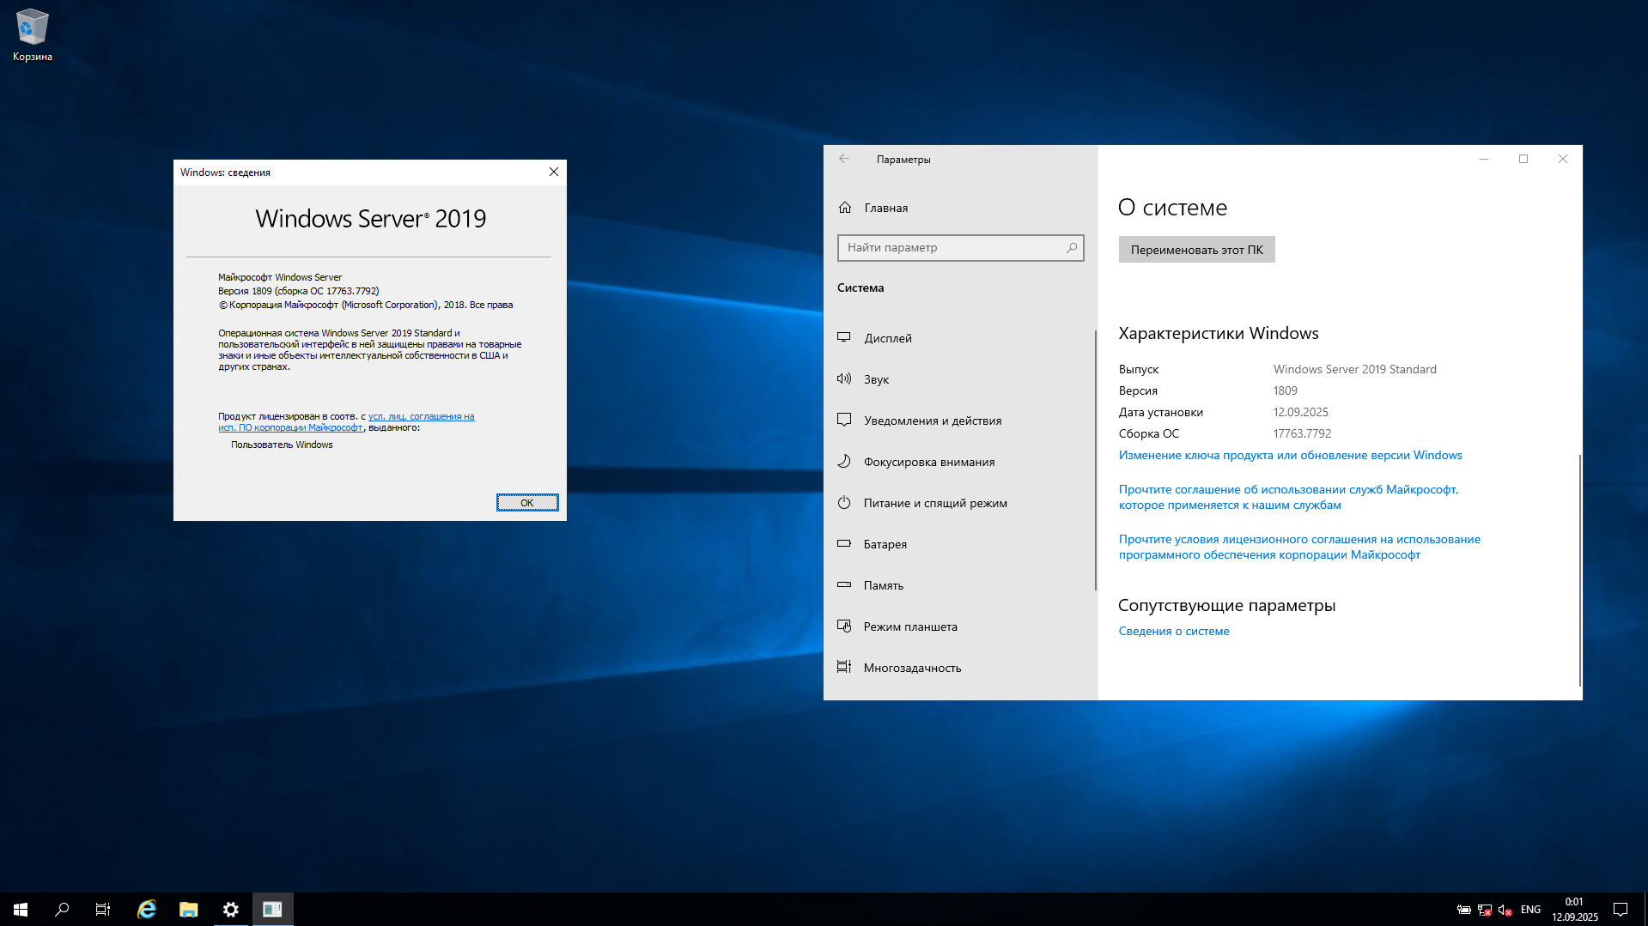The width and height of the screenshot is (1648, 926).
Task: Click the volume tray icon
Action: tap(1505, 910)
